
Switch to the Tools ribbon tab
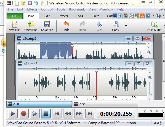79,16
